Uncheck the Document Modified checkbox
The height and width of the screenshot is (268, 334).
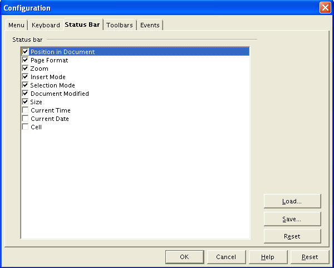pyautogui.click(x=26, y=94)
